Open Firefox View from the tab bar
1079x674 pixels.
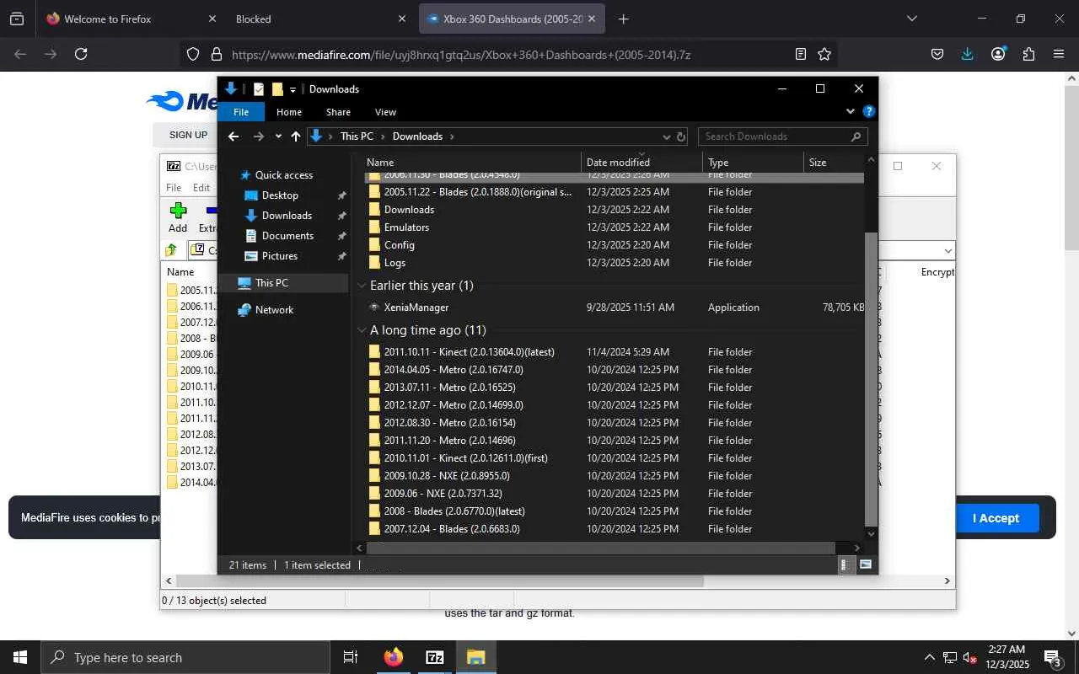17,19
